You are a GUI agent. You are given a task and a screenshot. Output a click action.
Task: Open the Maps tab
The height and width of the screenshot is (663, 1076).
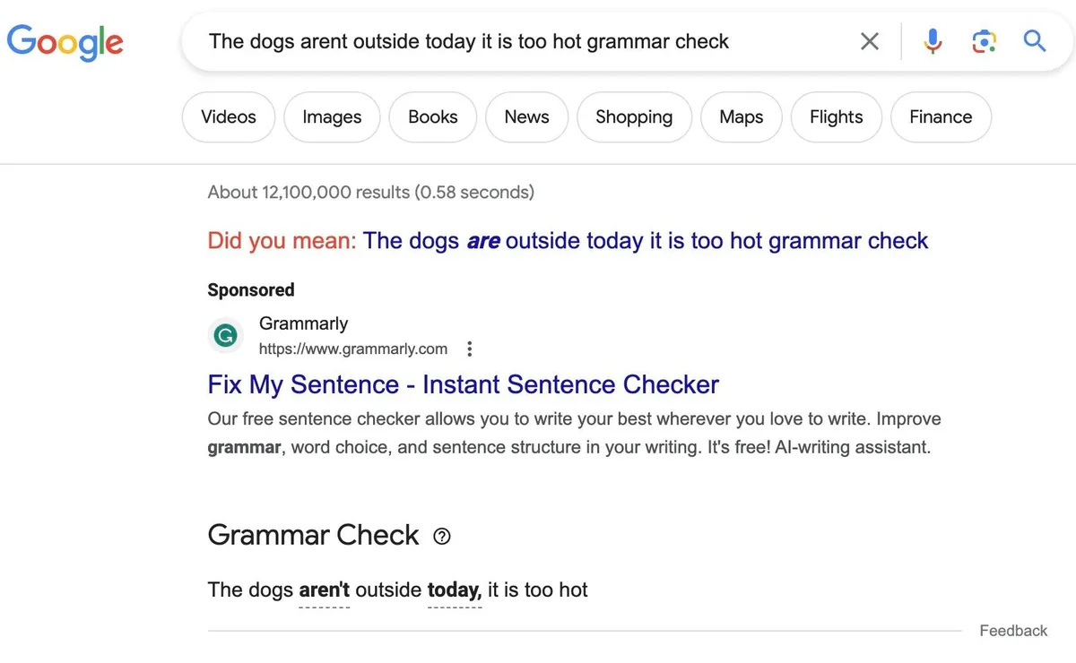[742, 117]
